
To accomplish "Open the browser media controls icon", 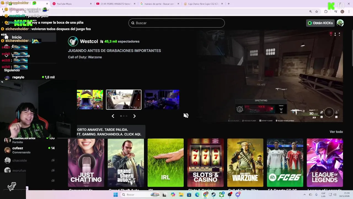I will point(336,12).
